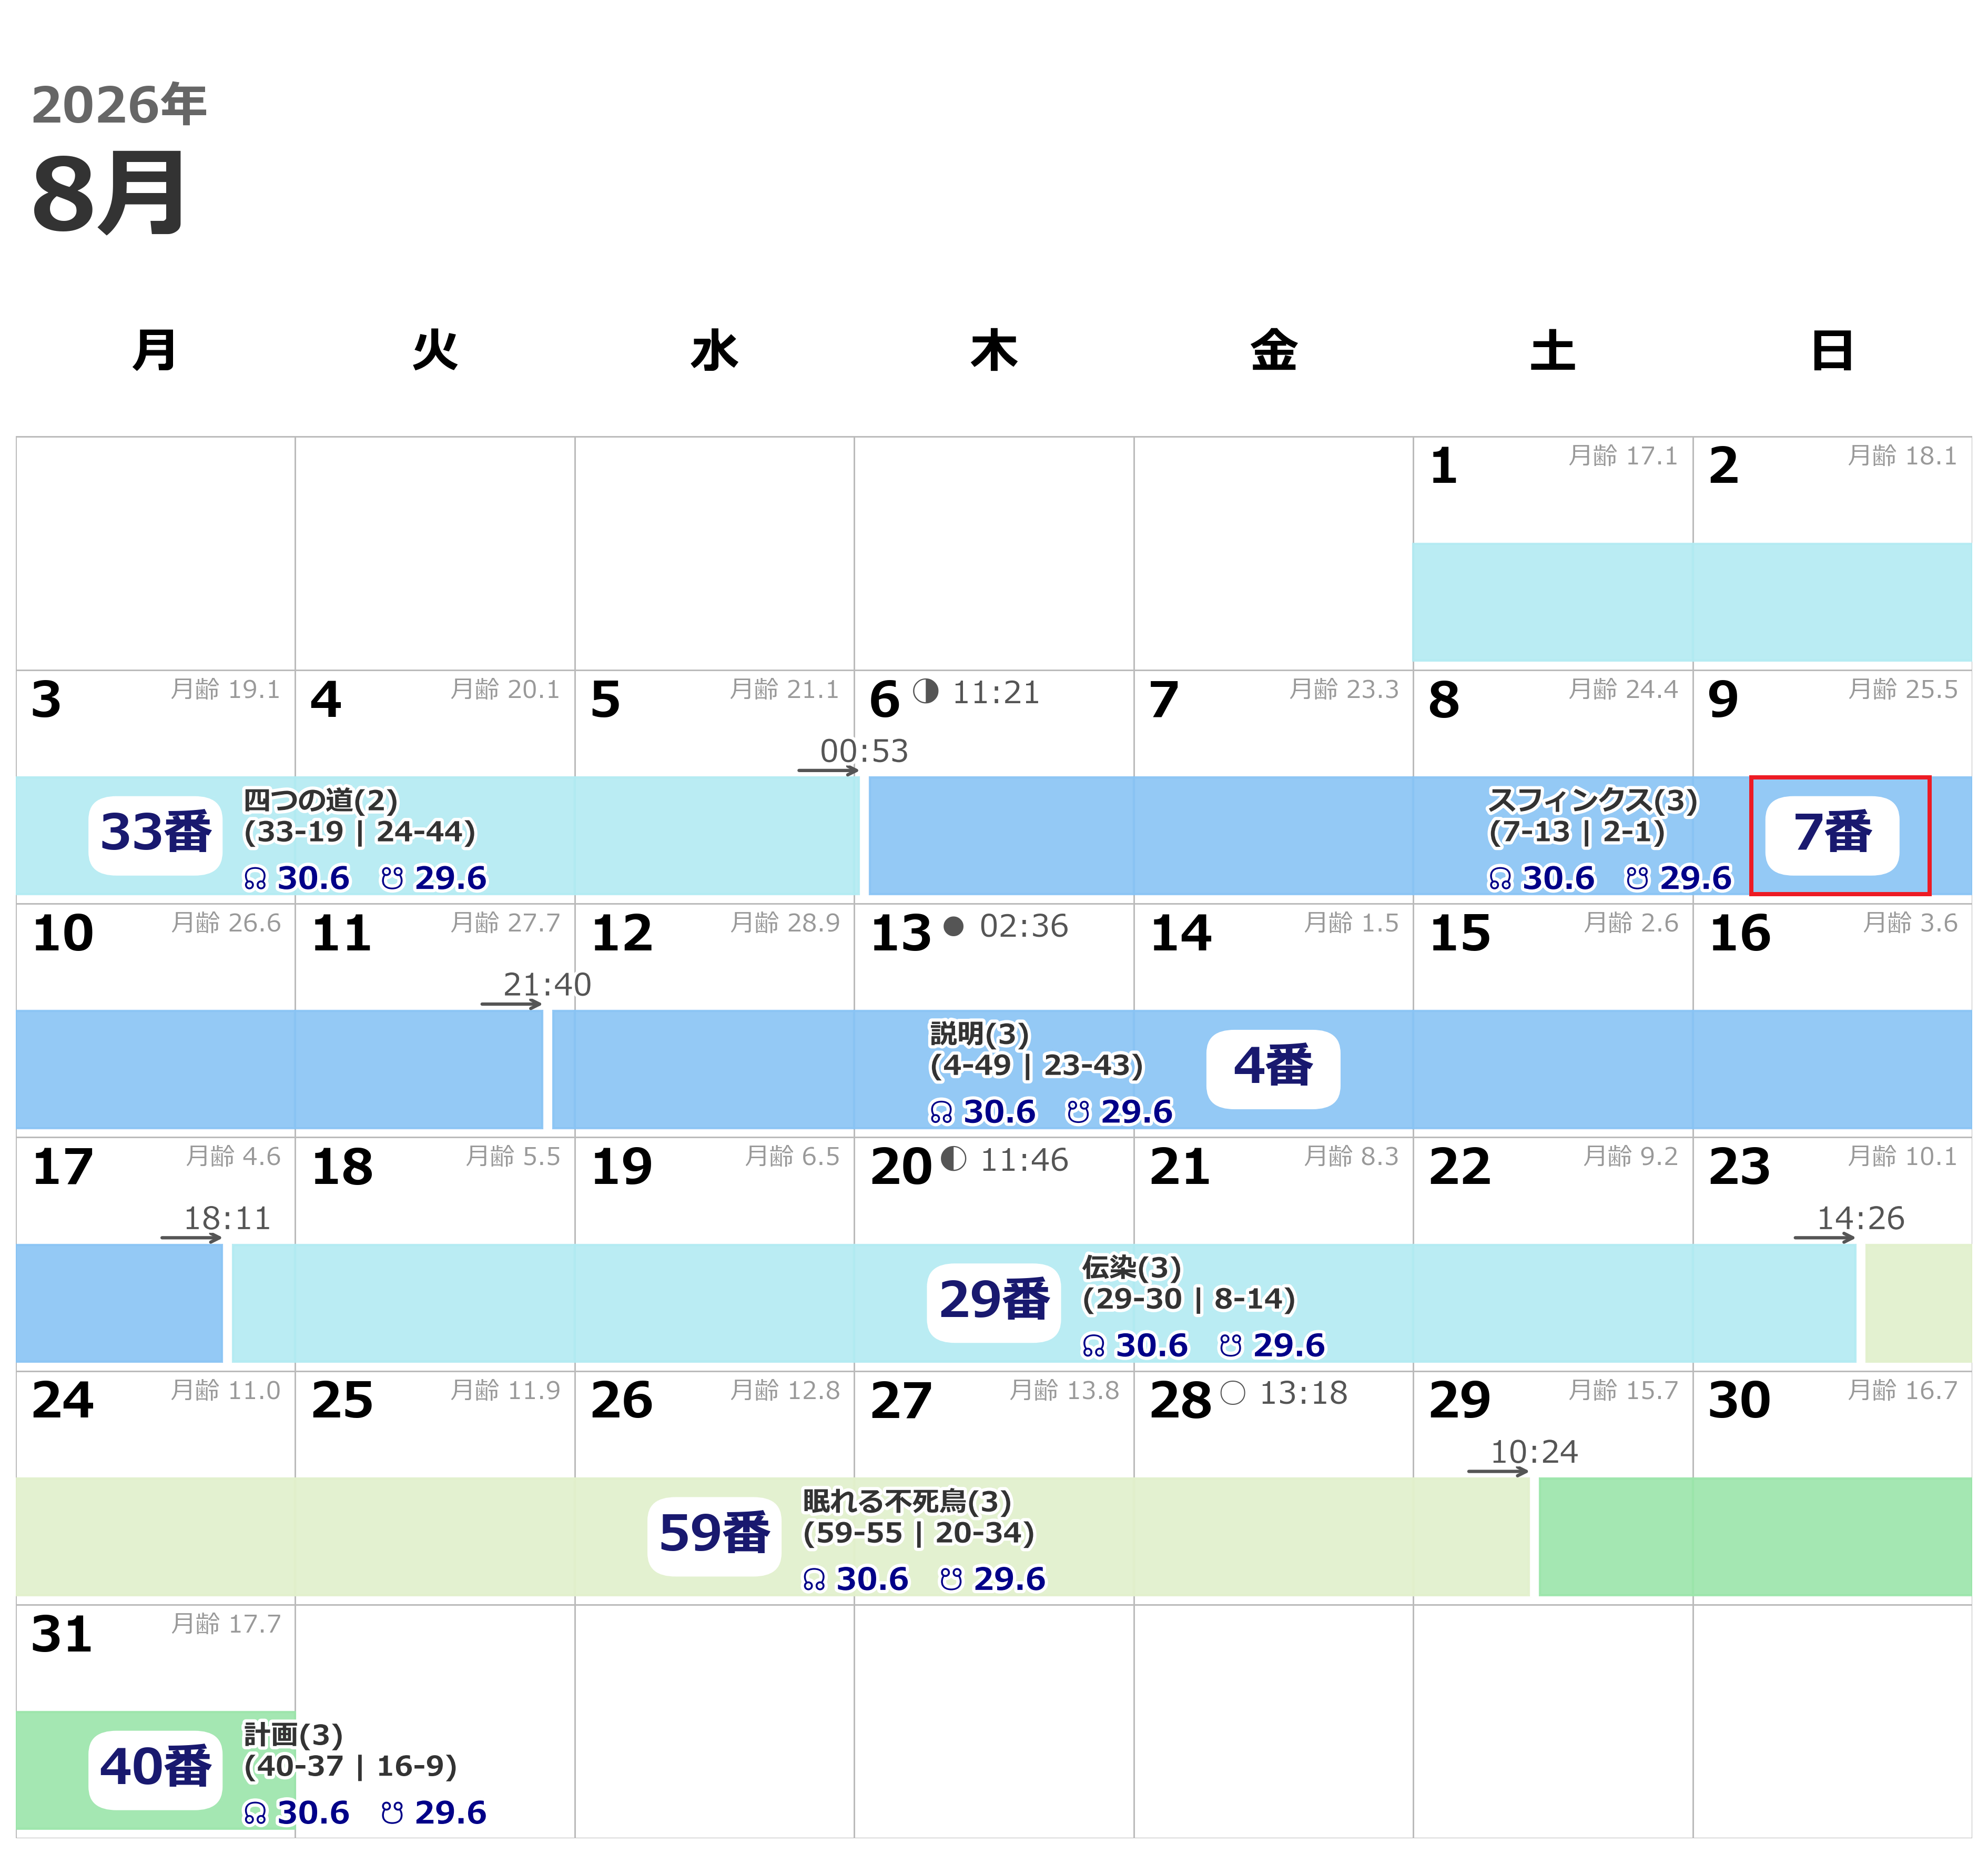Click the 59番 badge
This screenshot has height=1854, width=1988.
(x=714, y=1536)
